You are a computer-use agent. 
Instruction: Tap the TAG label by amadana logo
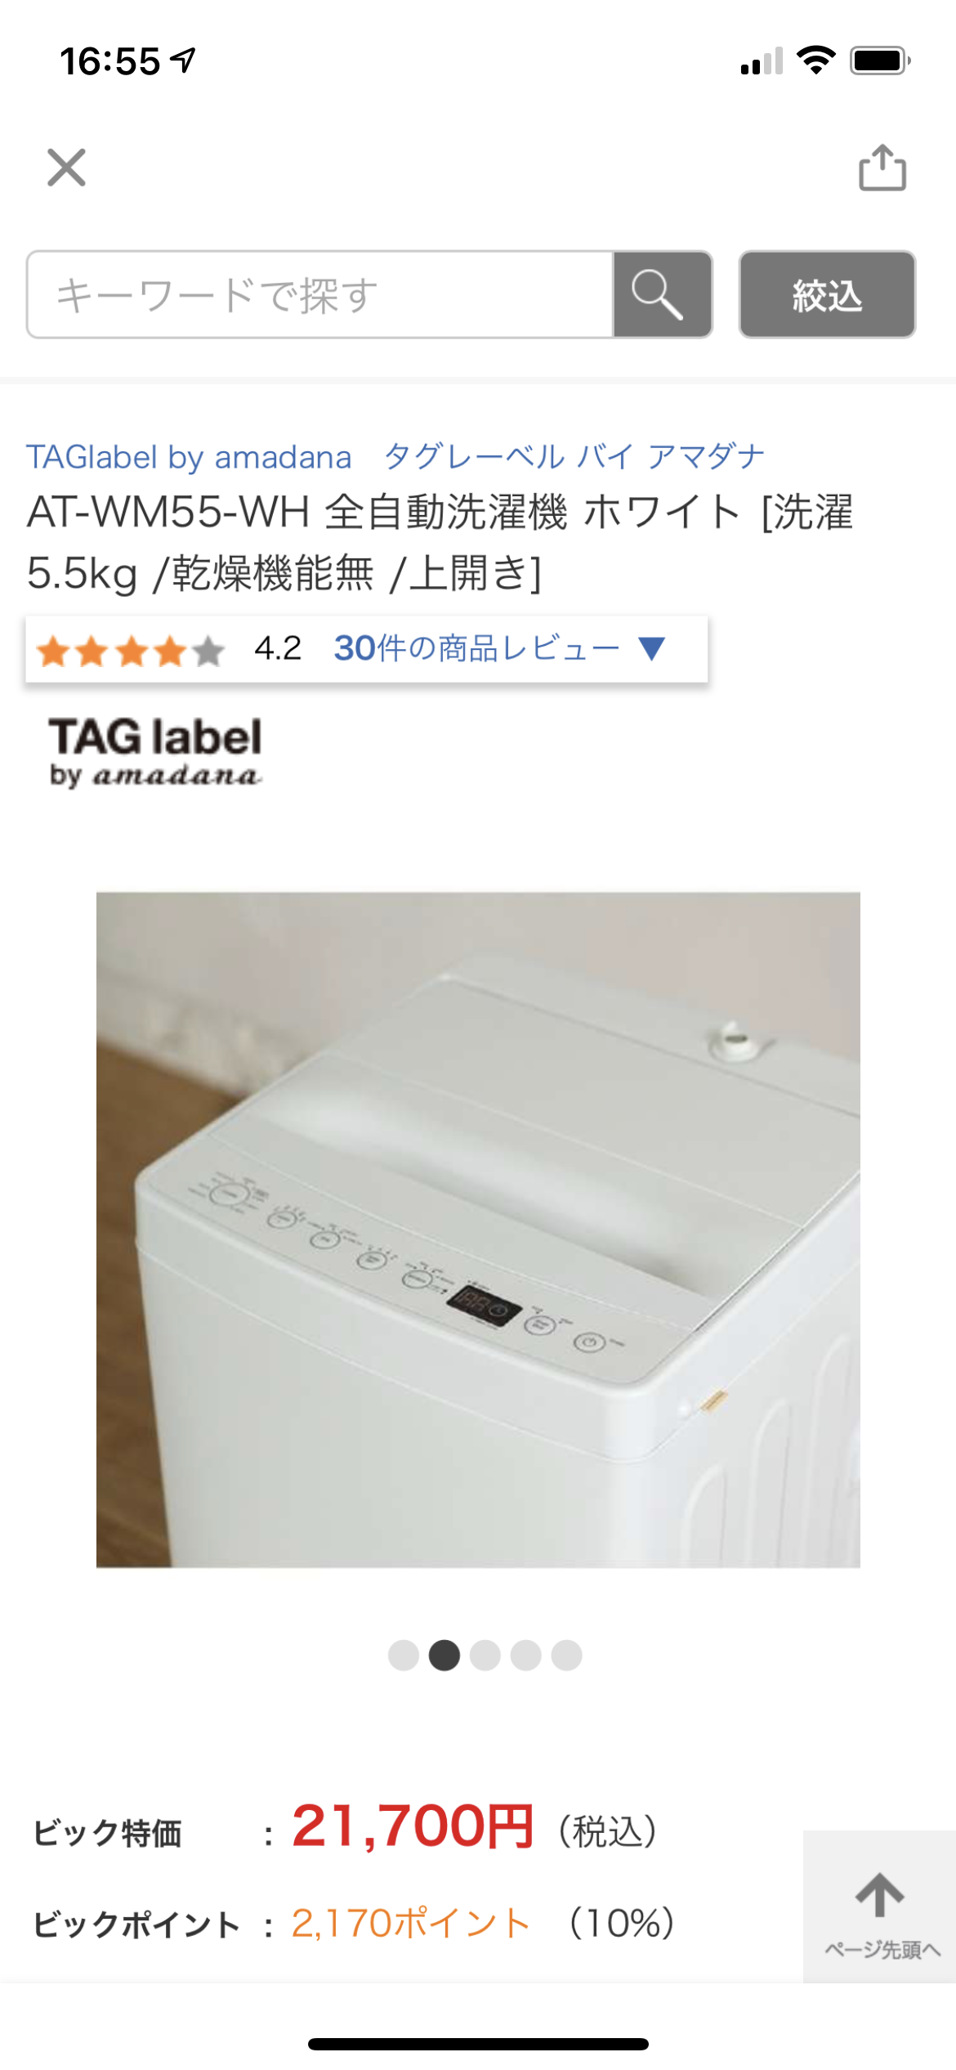155,752
